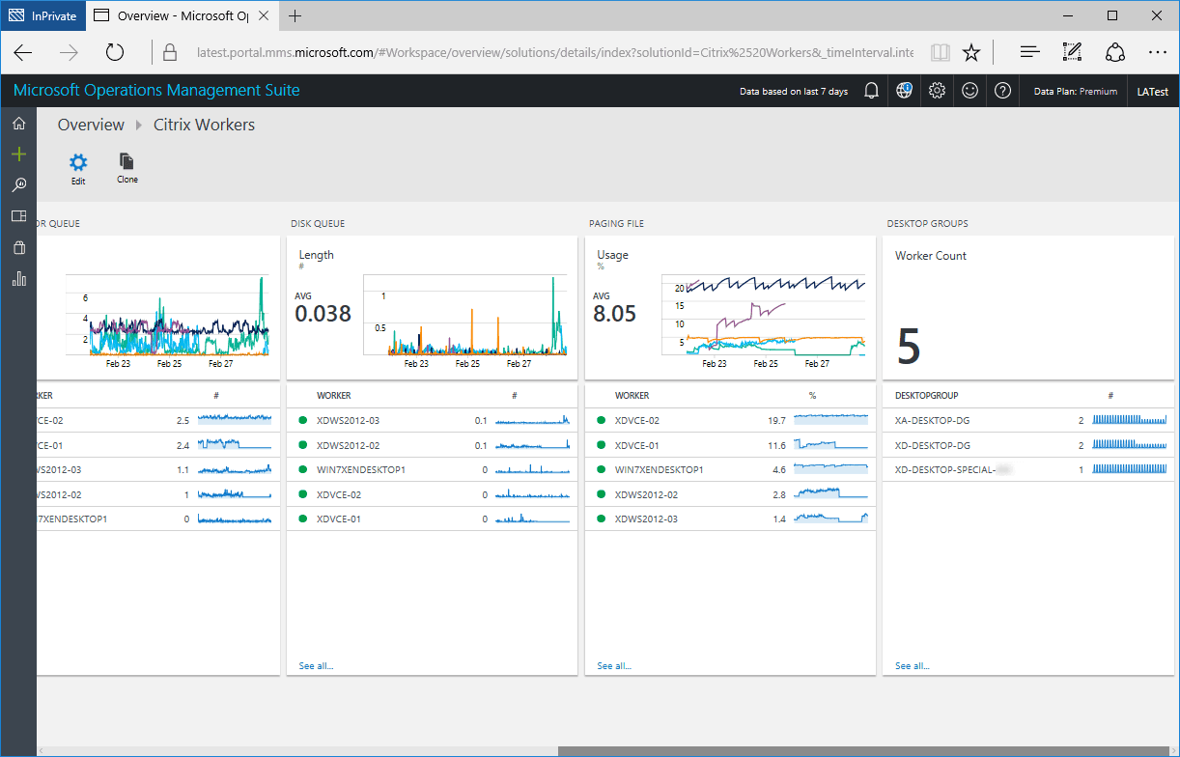Viewport: 1180px width, 757px height.
Task: Click the globe icon in header
Action: coord(904,91)
